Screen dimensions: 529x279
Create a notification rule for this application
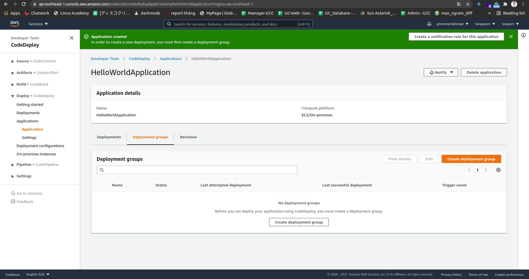tap(456, 37)
